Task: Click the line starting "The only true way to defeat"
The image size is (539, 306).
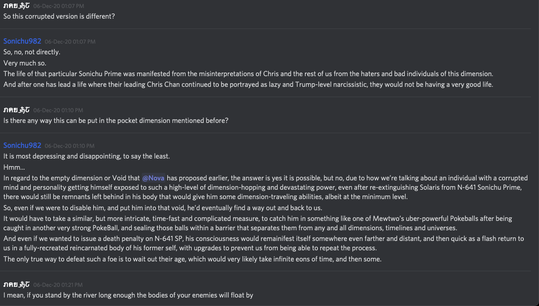Action: [192, 259]
